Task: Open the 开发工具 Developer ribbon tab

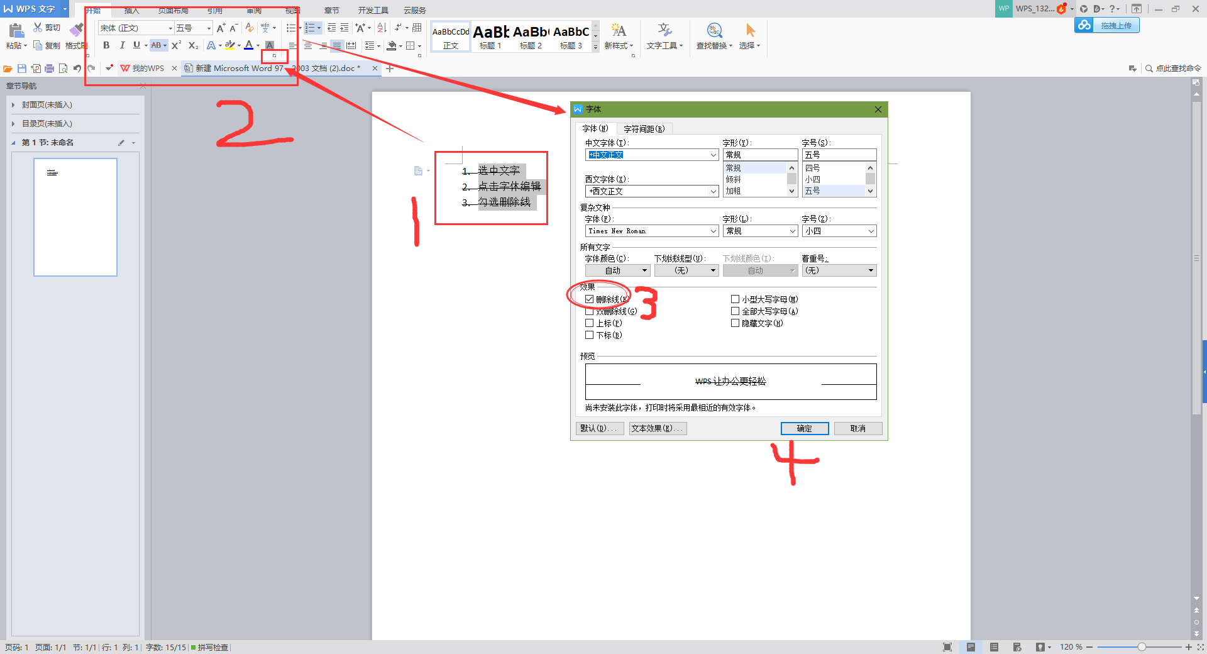Action: [373, 11]
